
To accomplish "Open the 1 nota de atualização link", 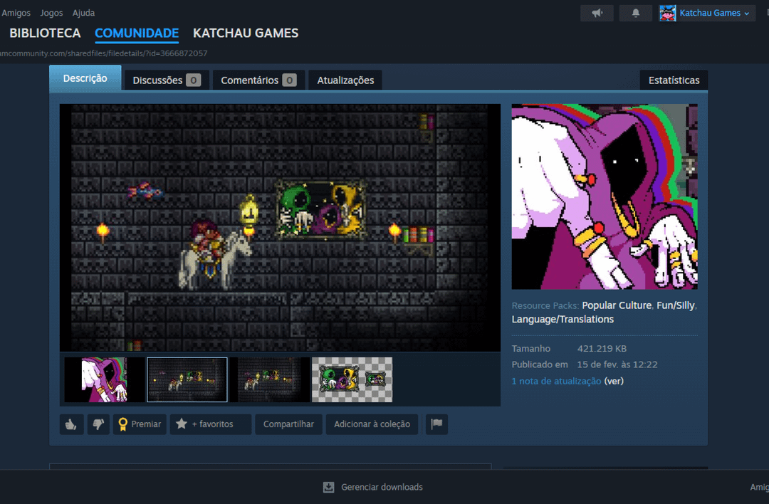I will pos(556,381).
